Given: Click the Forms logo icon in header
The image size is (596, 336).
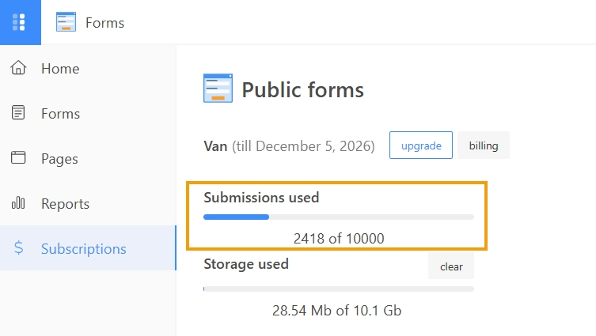Looking at the screenshot, I should pyautogui.click(x=66, y=22).
